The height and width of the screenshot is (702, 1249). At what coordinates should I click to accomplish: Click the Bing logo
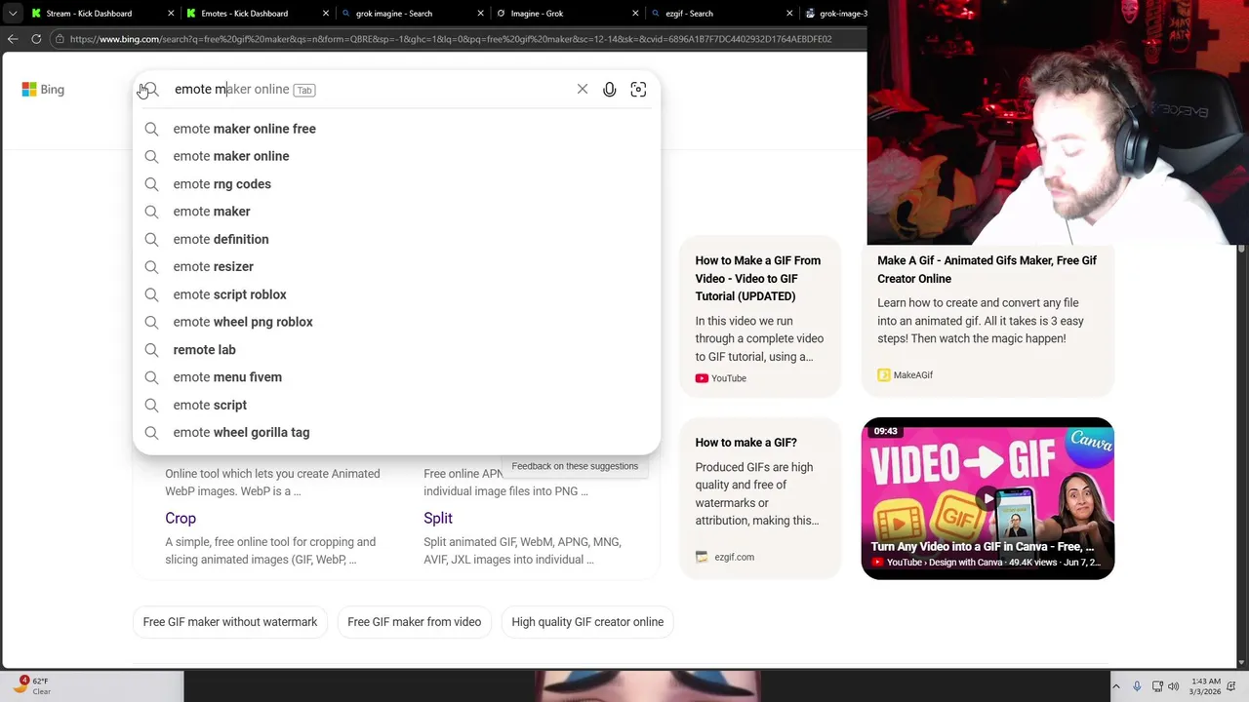(x=43, y=89)
